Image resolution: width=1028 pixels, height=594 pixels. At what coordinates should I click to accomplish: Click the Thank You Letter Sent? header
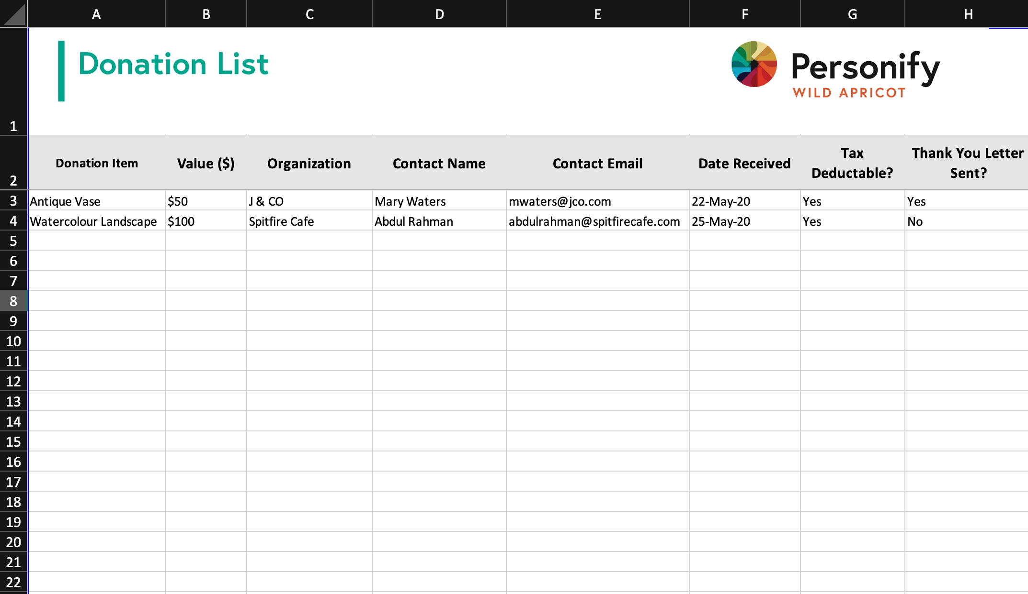tap(967, 163)
